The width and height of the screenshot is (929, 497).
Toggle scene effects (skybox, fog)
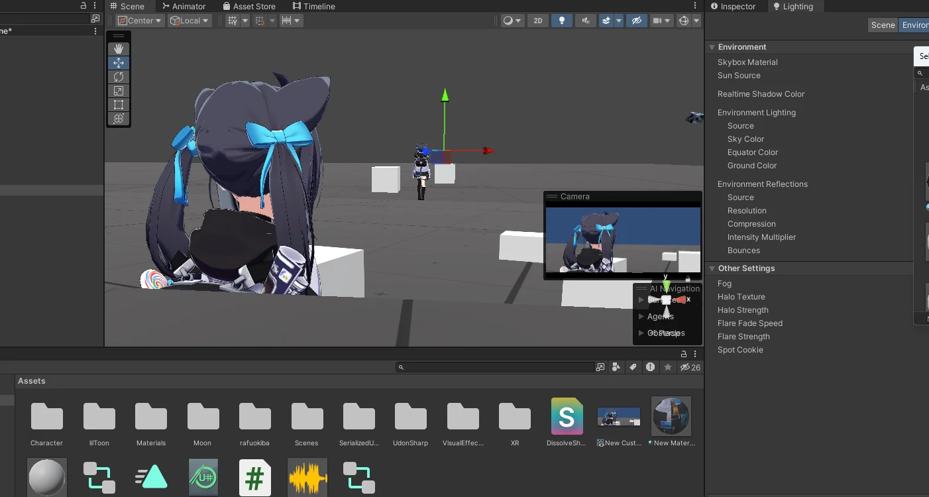tap(606, 21)
